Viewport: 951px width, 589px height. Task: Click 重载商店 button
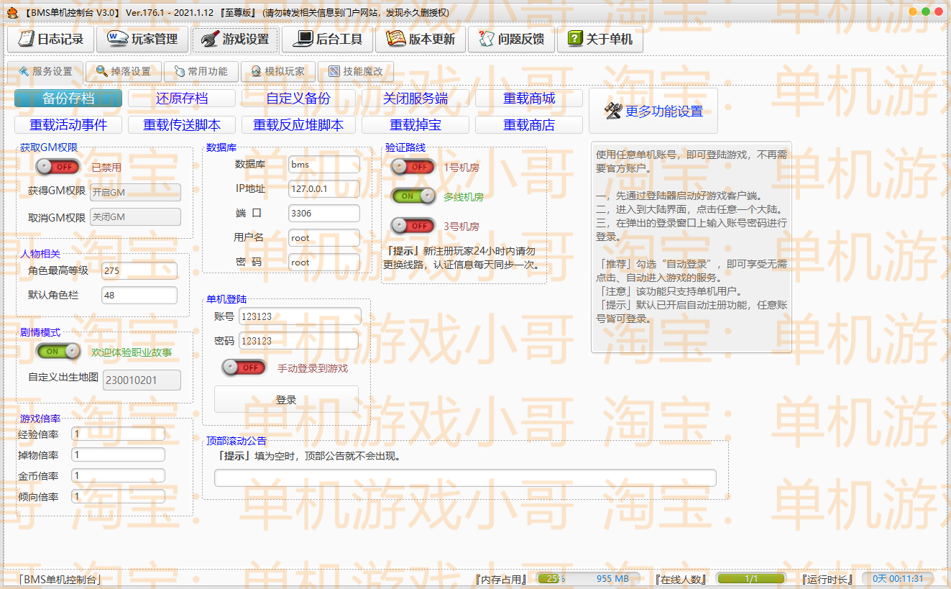pyautogui.click(x=529, y=125)
